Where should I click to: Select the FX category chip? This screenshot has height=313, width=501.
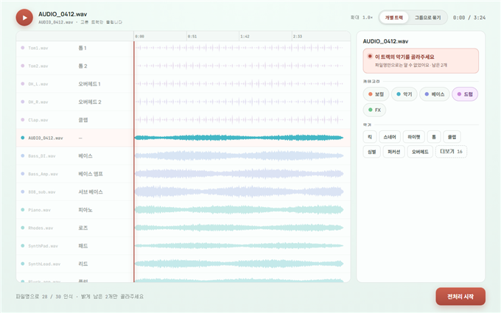374,110
